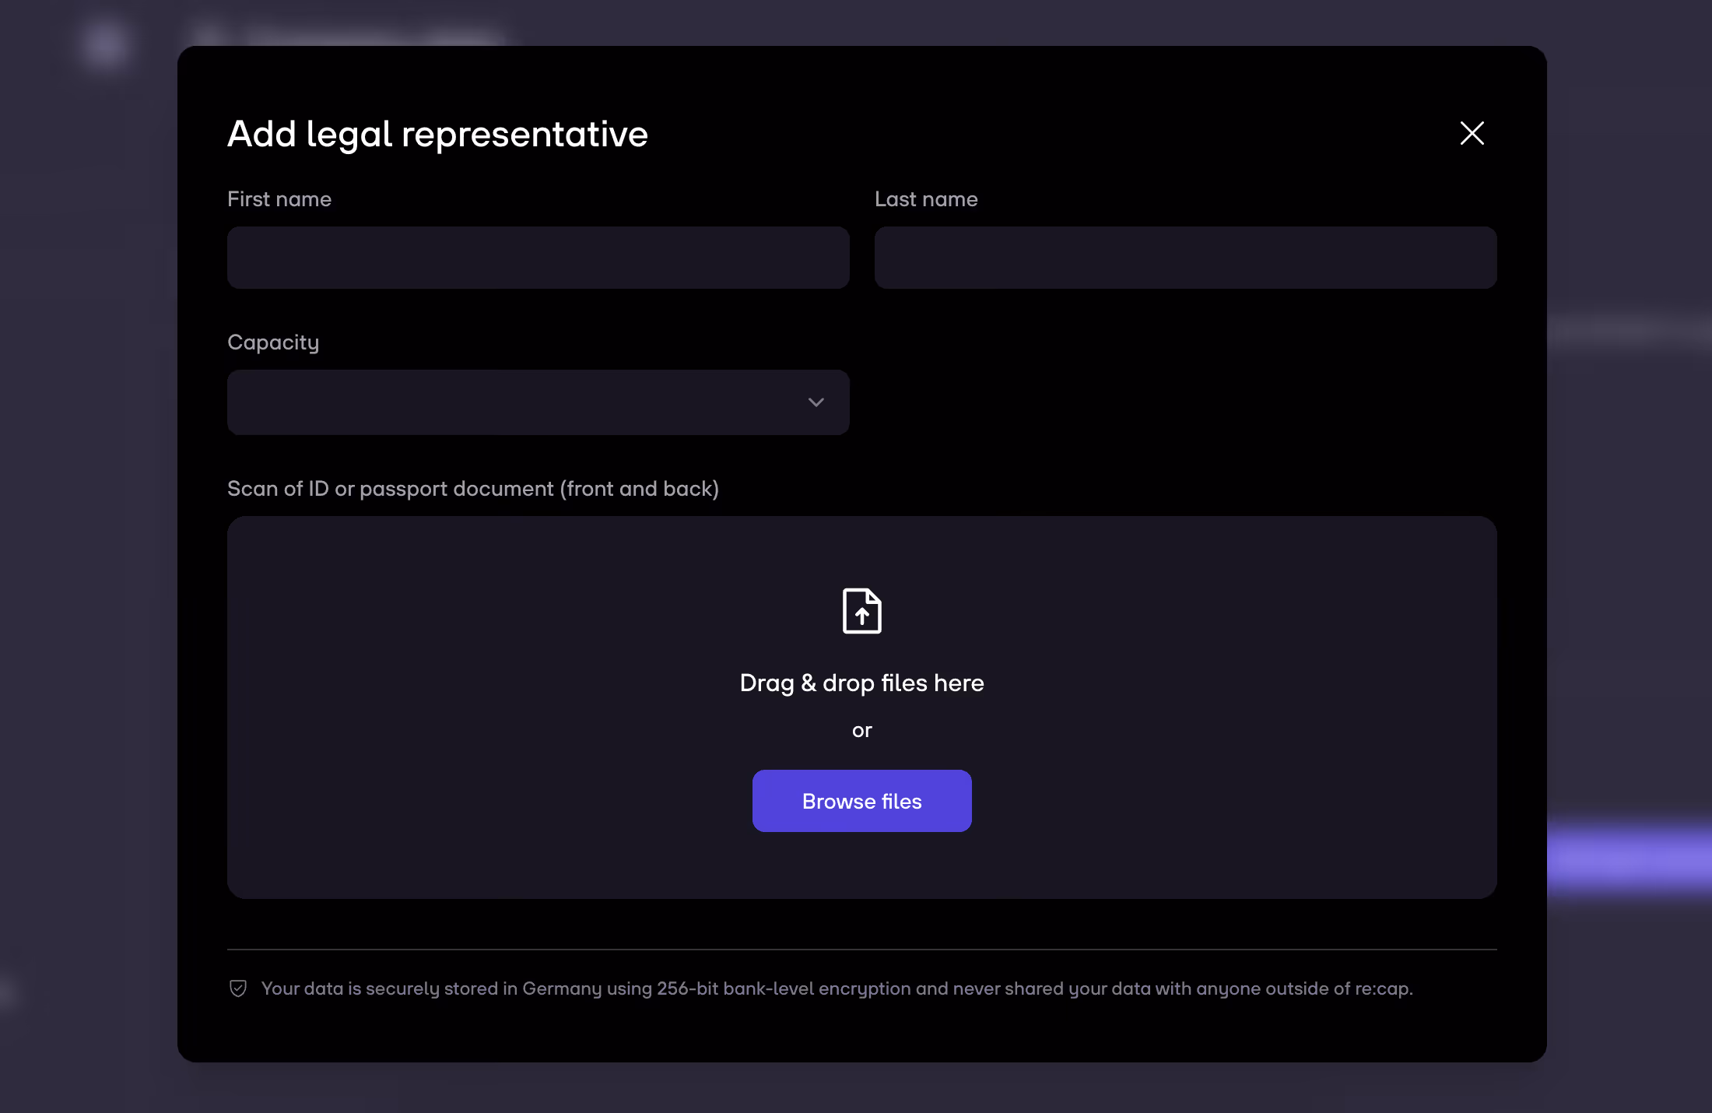Click the Last name label
Viewport: 1712px width, 1113px height.
[x=925, y=199]
